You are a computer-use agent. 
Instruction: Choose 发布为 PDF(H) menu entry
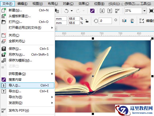point(28,110)
